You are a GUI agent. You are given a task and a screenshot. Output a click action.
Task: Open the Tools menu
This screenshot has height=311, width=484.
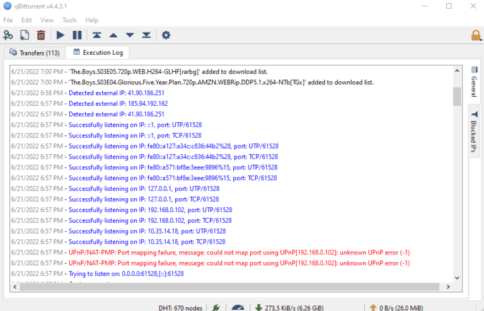69,20
